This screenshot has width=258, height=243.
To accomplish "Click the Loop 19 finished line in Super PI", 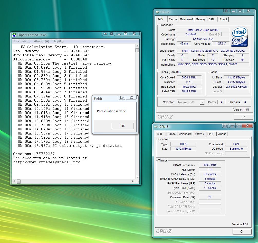I will 53,142.
